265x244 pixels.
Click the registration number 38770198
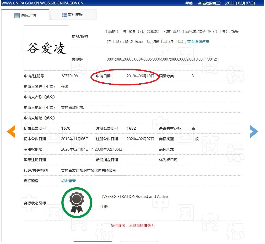(x=69, y=76)
